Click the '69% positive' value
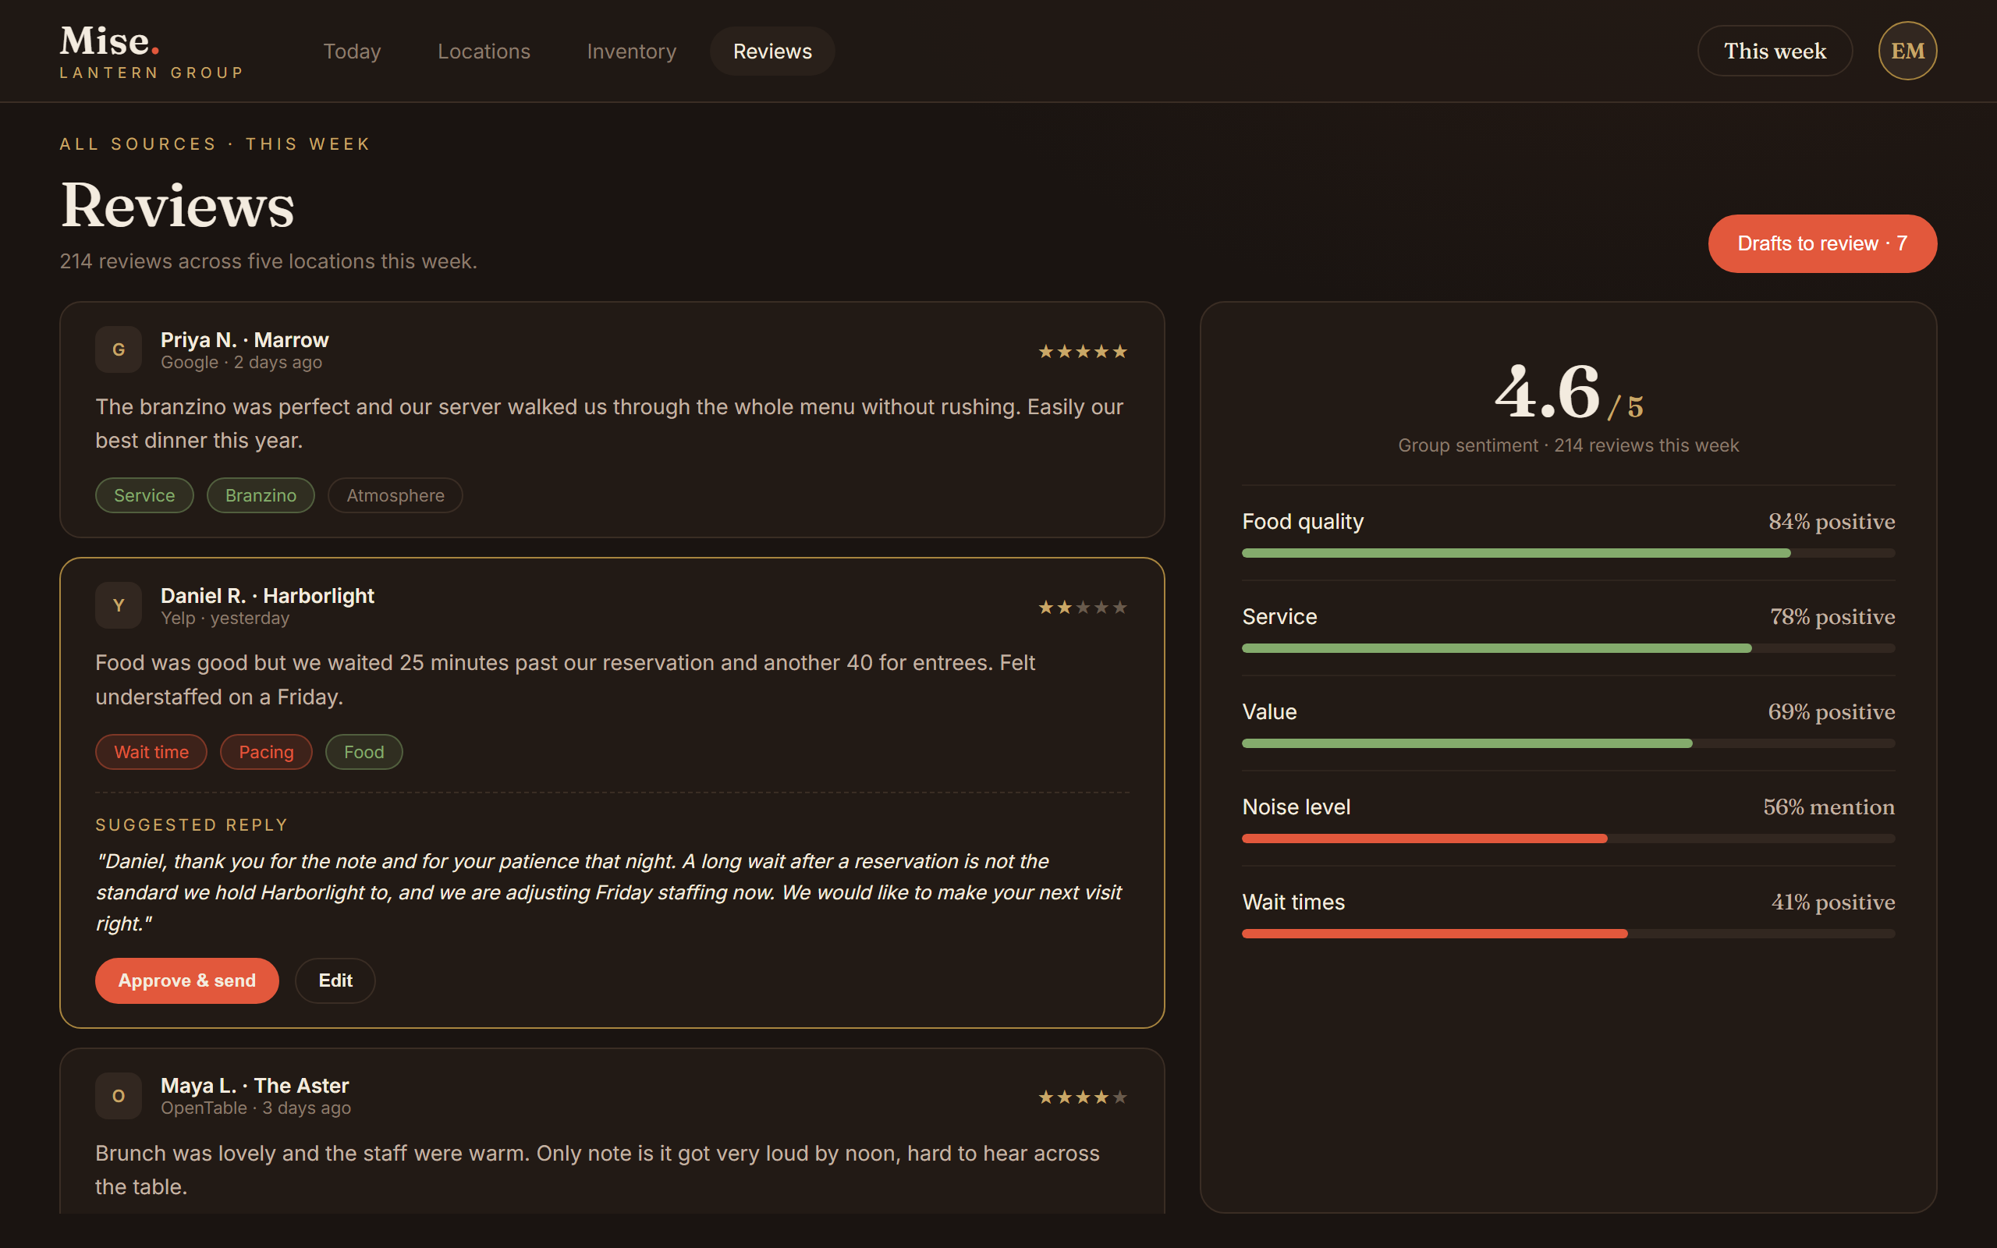1997x1248 pixels. tap(1831, 711)
